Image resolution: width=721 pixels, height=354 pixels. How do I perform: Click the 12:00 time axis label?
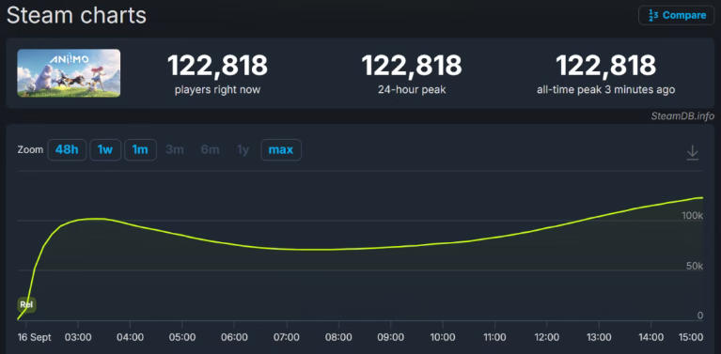click(x=547, y=337)
